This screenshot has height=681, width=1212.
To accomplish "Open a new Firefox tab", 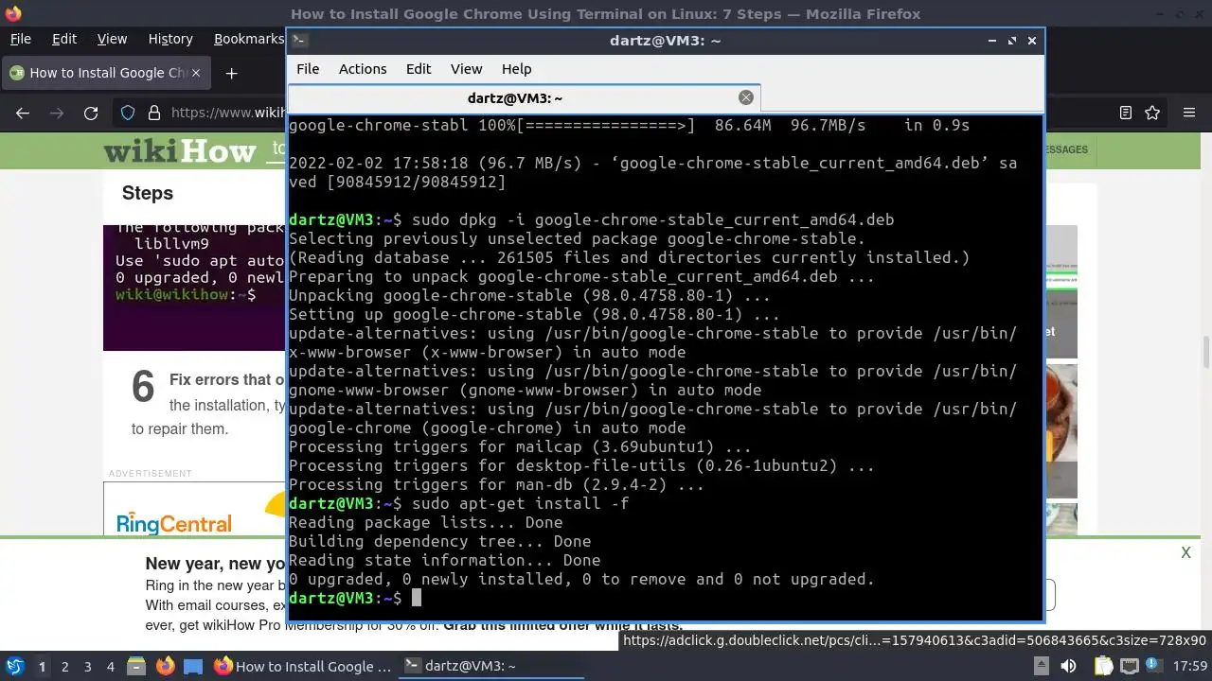I will point(231,73).
